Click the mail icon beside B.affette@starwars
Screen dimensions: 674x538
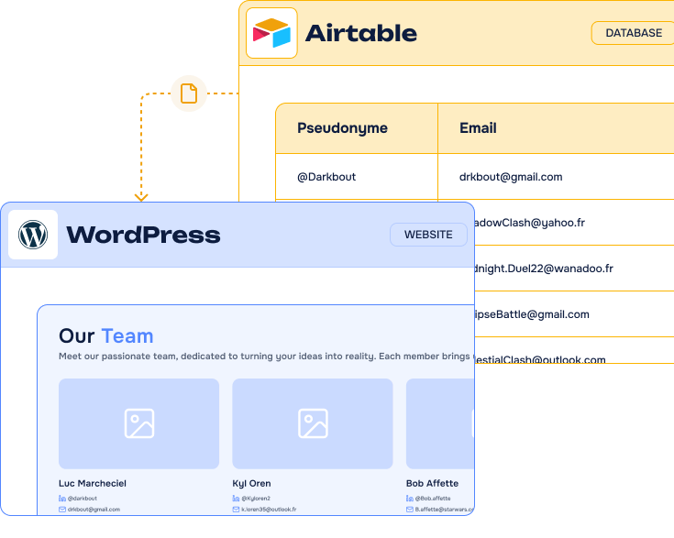tap(410, 510)
